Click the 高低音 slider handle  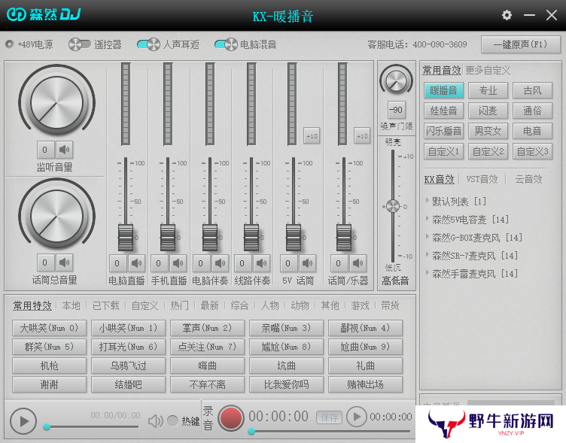pyautogui.click(x=393, y=206)
